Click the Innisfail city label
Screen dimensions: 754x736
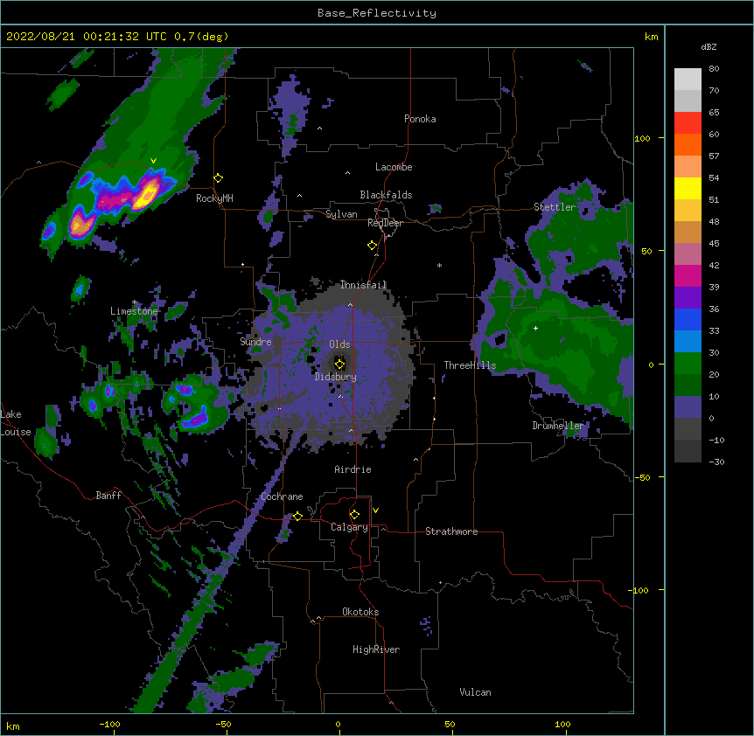(363, 285)
